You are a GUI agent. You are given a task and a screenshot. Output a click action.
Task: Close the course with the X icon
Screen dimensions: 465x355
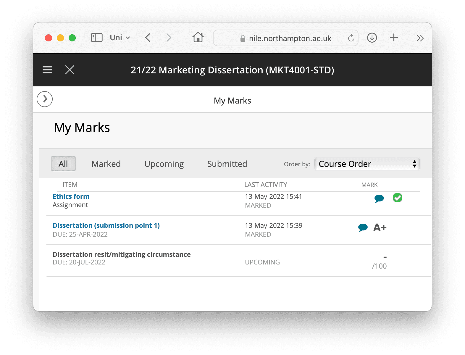tap(70, 70)
